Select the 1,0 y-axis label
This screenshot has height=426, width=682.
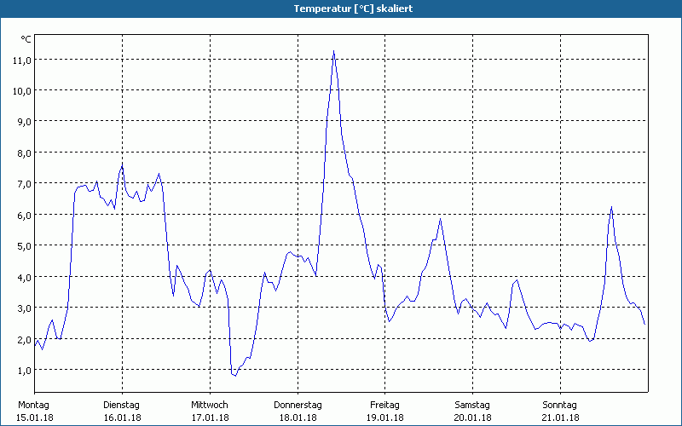click(x=23, y=370)
